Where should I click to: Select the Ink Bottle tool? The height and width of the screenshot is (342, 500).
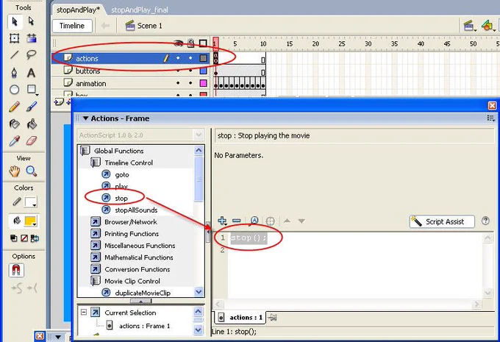pos(15,124)
